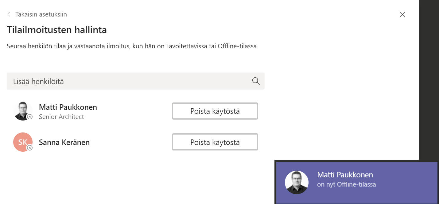The height and width of the screenshot is (204, 439).
Task: Click the 'on nyt Offline-tilassa' toast text
Action: tap(346, 184)
